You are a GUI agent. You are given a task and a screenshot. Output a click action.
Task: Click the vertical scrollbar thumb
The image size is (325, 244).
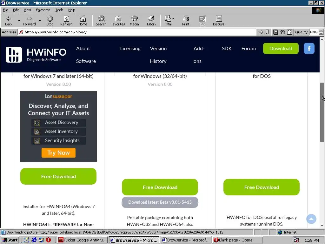pyautogui.click(x=322, y=112)
